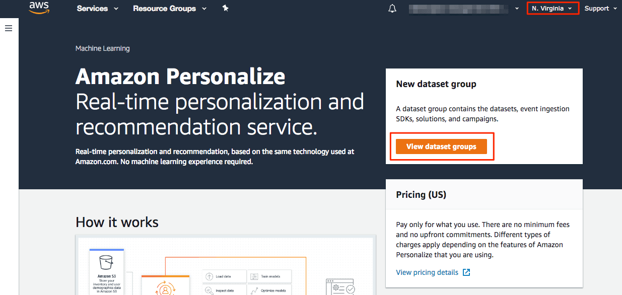
Task: Click the Machine Learning breadcrumb label
Action: pos(102,48)
